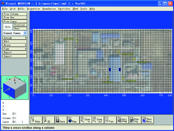This screenshot has height=131, width=174.
Task: Expand the Copy submenu
Action: (x=15, y=49)
